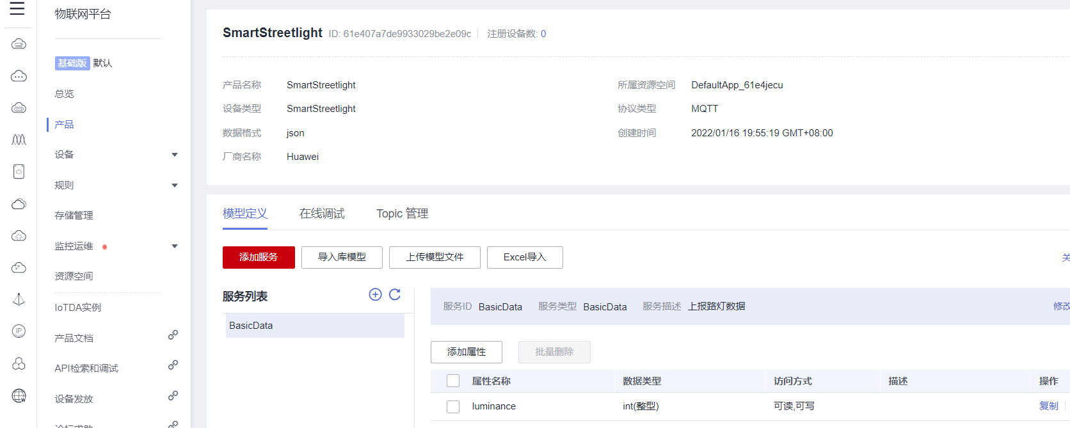Image resolution: width=1070 pixels, height=428 pixels.
Task: Toggle the select-all checkbox in table header
Action: [x=453, y=381]
